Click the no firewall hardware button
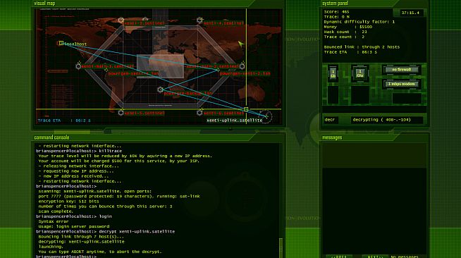Image resolution: width=461 pixels, height=258 pixels. [x=402, y=70]
